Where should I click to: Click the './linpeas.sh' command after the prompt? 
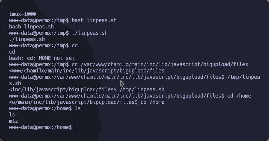point(90,33)
